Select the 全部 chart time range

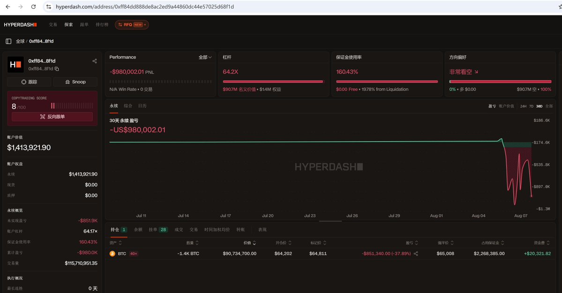click(549, 106)
